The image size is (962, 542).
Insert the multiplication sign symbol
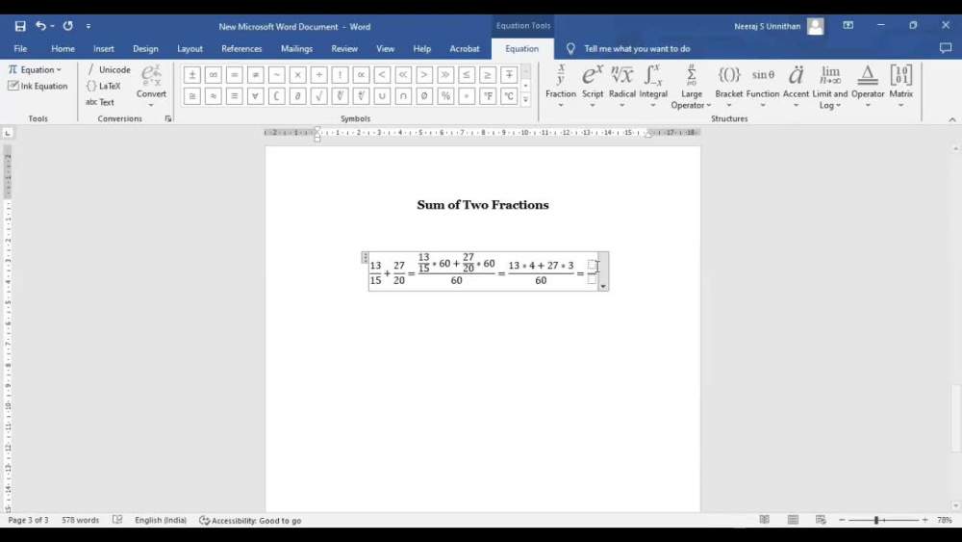[297, 75]
